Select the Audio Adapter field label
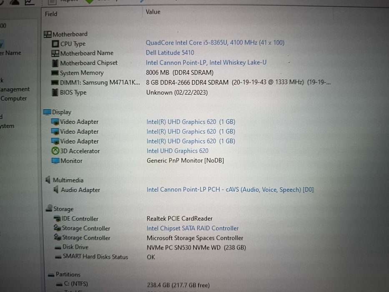Screen dimensions: 389x292 [x=80, y=190]
